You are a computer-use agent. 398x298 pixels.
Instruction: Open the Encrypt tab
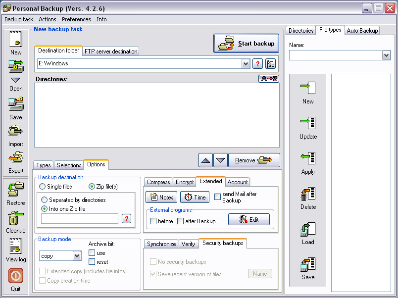tap(185, 182)
